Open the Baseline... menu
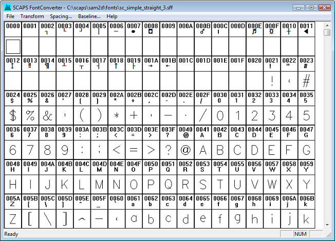 [89, 16]
